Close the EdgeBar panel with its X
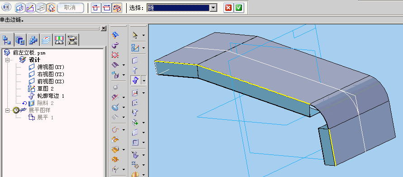Image resolution: width=403 pixels, height=177 pixels. point(103,28)
